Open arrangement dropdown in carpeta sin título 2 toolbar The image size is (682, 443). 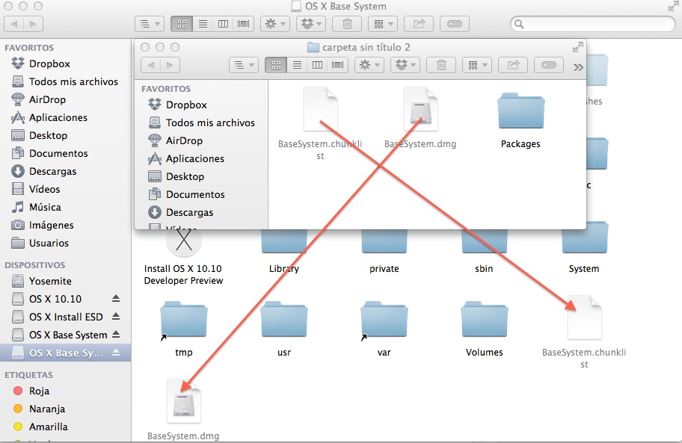point(244,65)
